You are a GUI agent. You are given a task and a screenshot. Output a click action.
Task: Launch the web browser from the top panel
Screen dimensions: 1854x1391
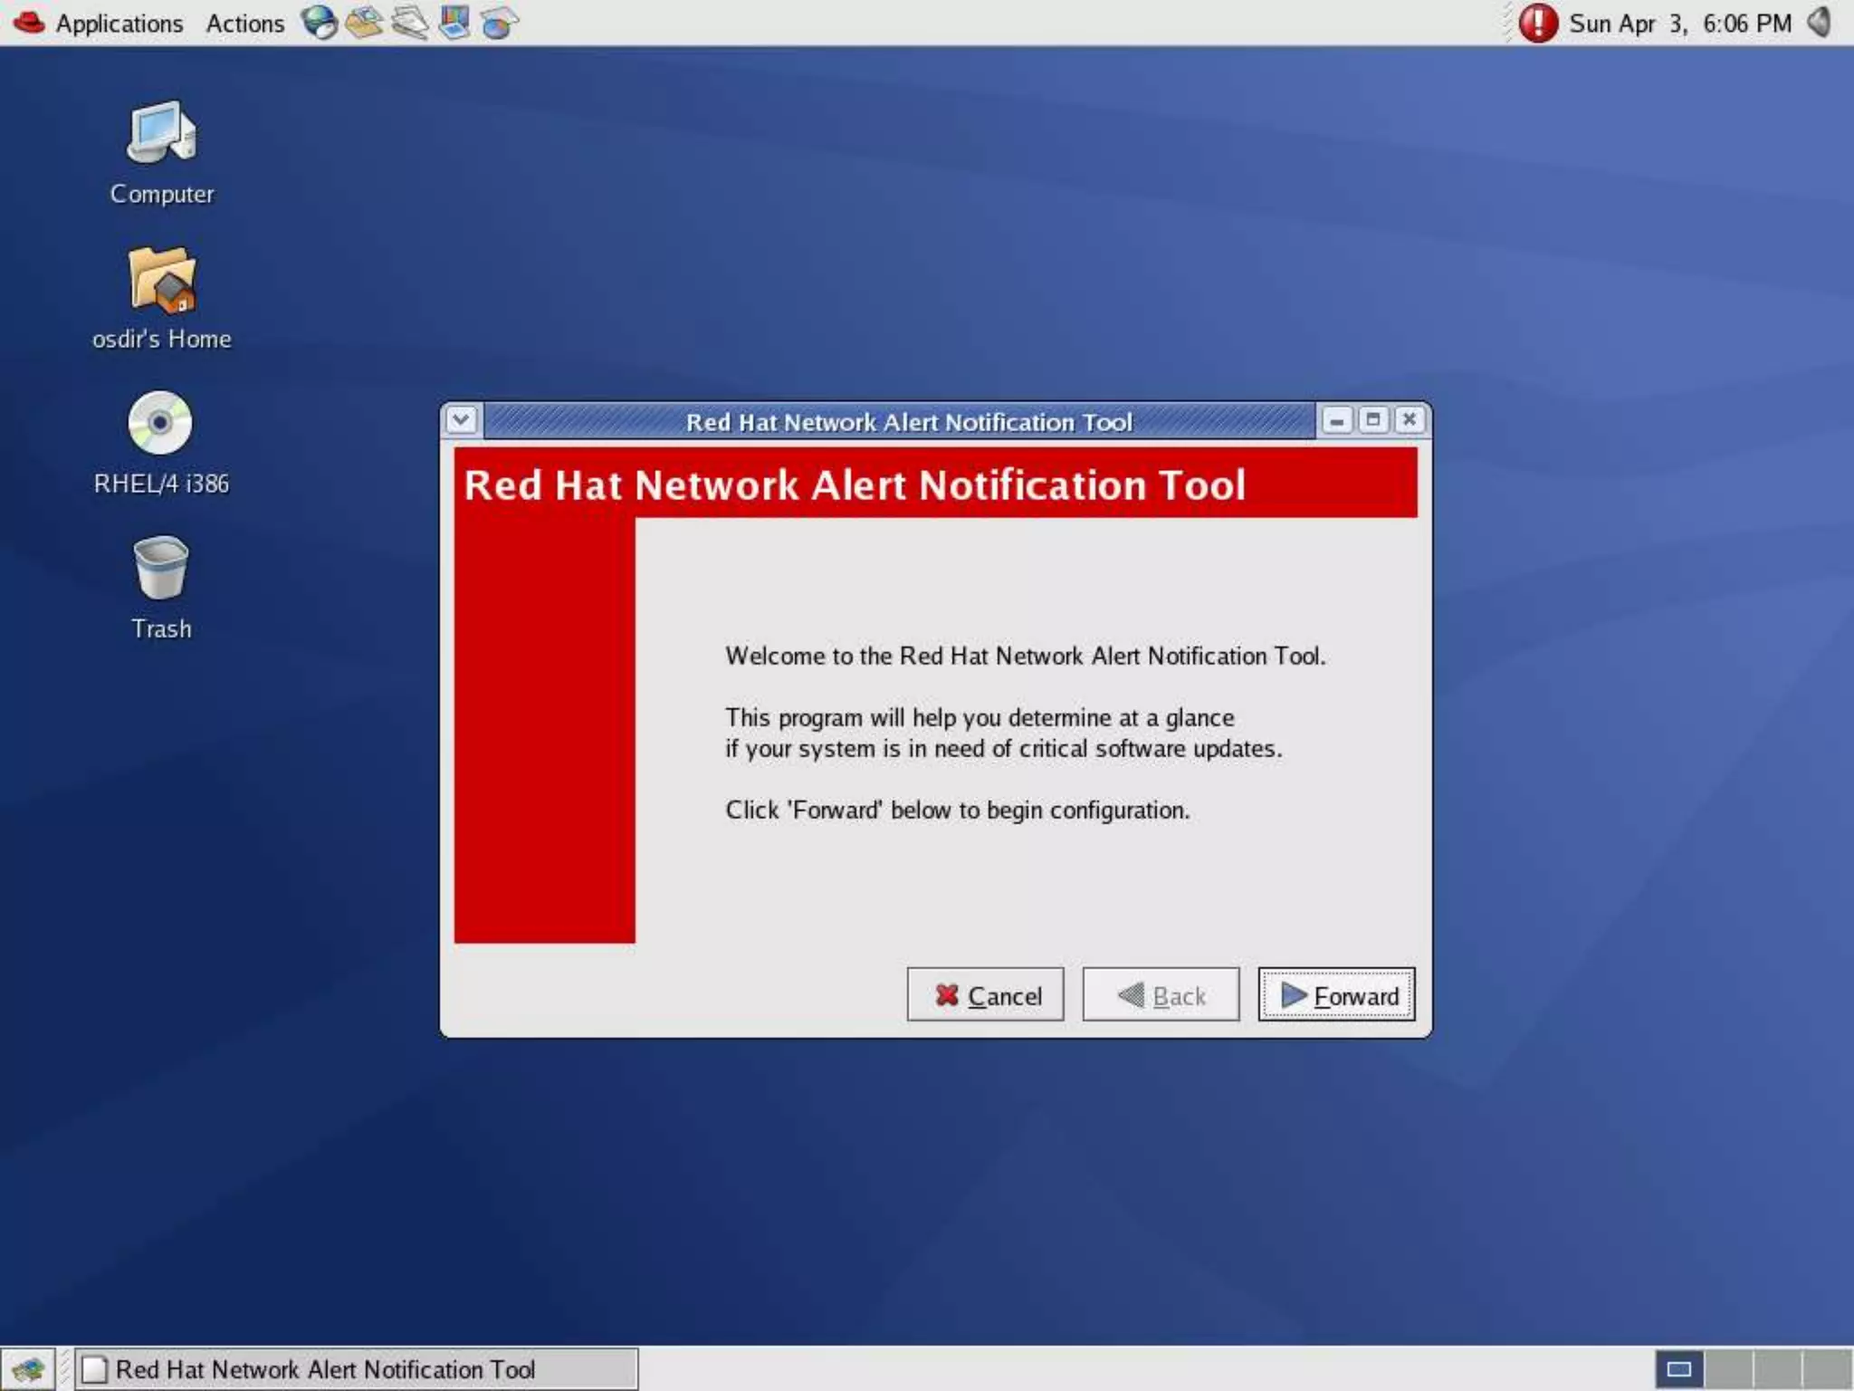pyautogui.click(x=319, y=23)
